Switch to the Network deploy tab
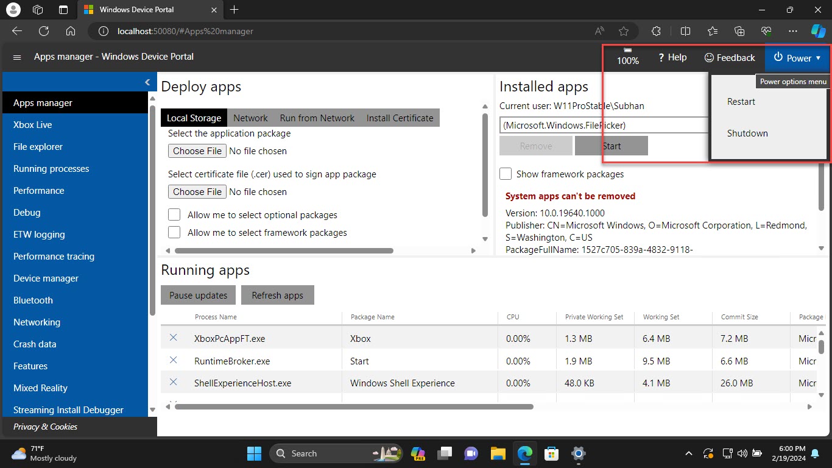The height and width of the screenshot is (468, 832). click(x=250, y=118)
